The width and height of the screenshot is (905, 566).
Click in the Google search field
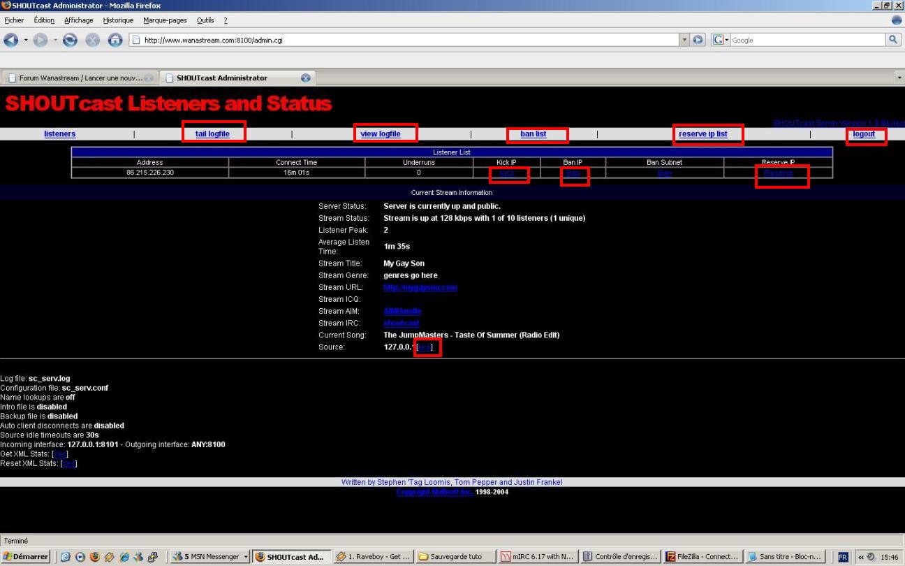click(807, 40)
